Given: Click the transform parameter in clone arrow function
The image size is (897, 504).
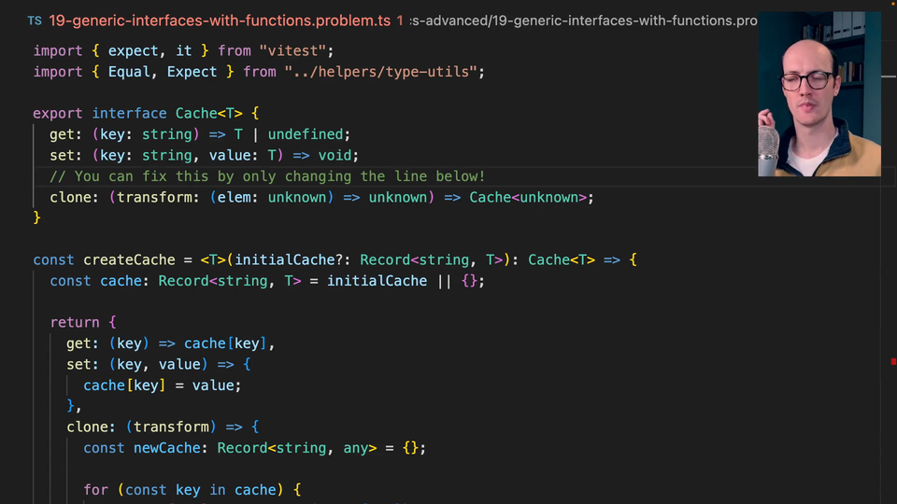Looking at the screenshot, I should coord(171,427).
